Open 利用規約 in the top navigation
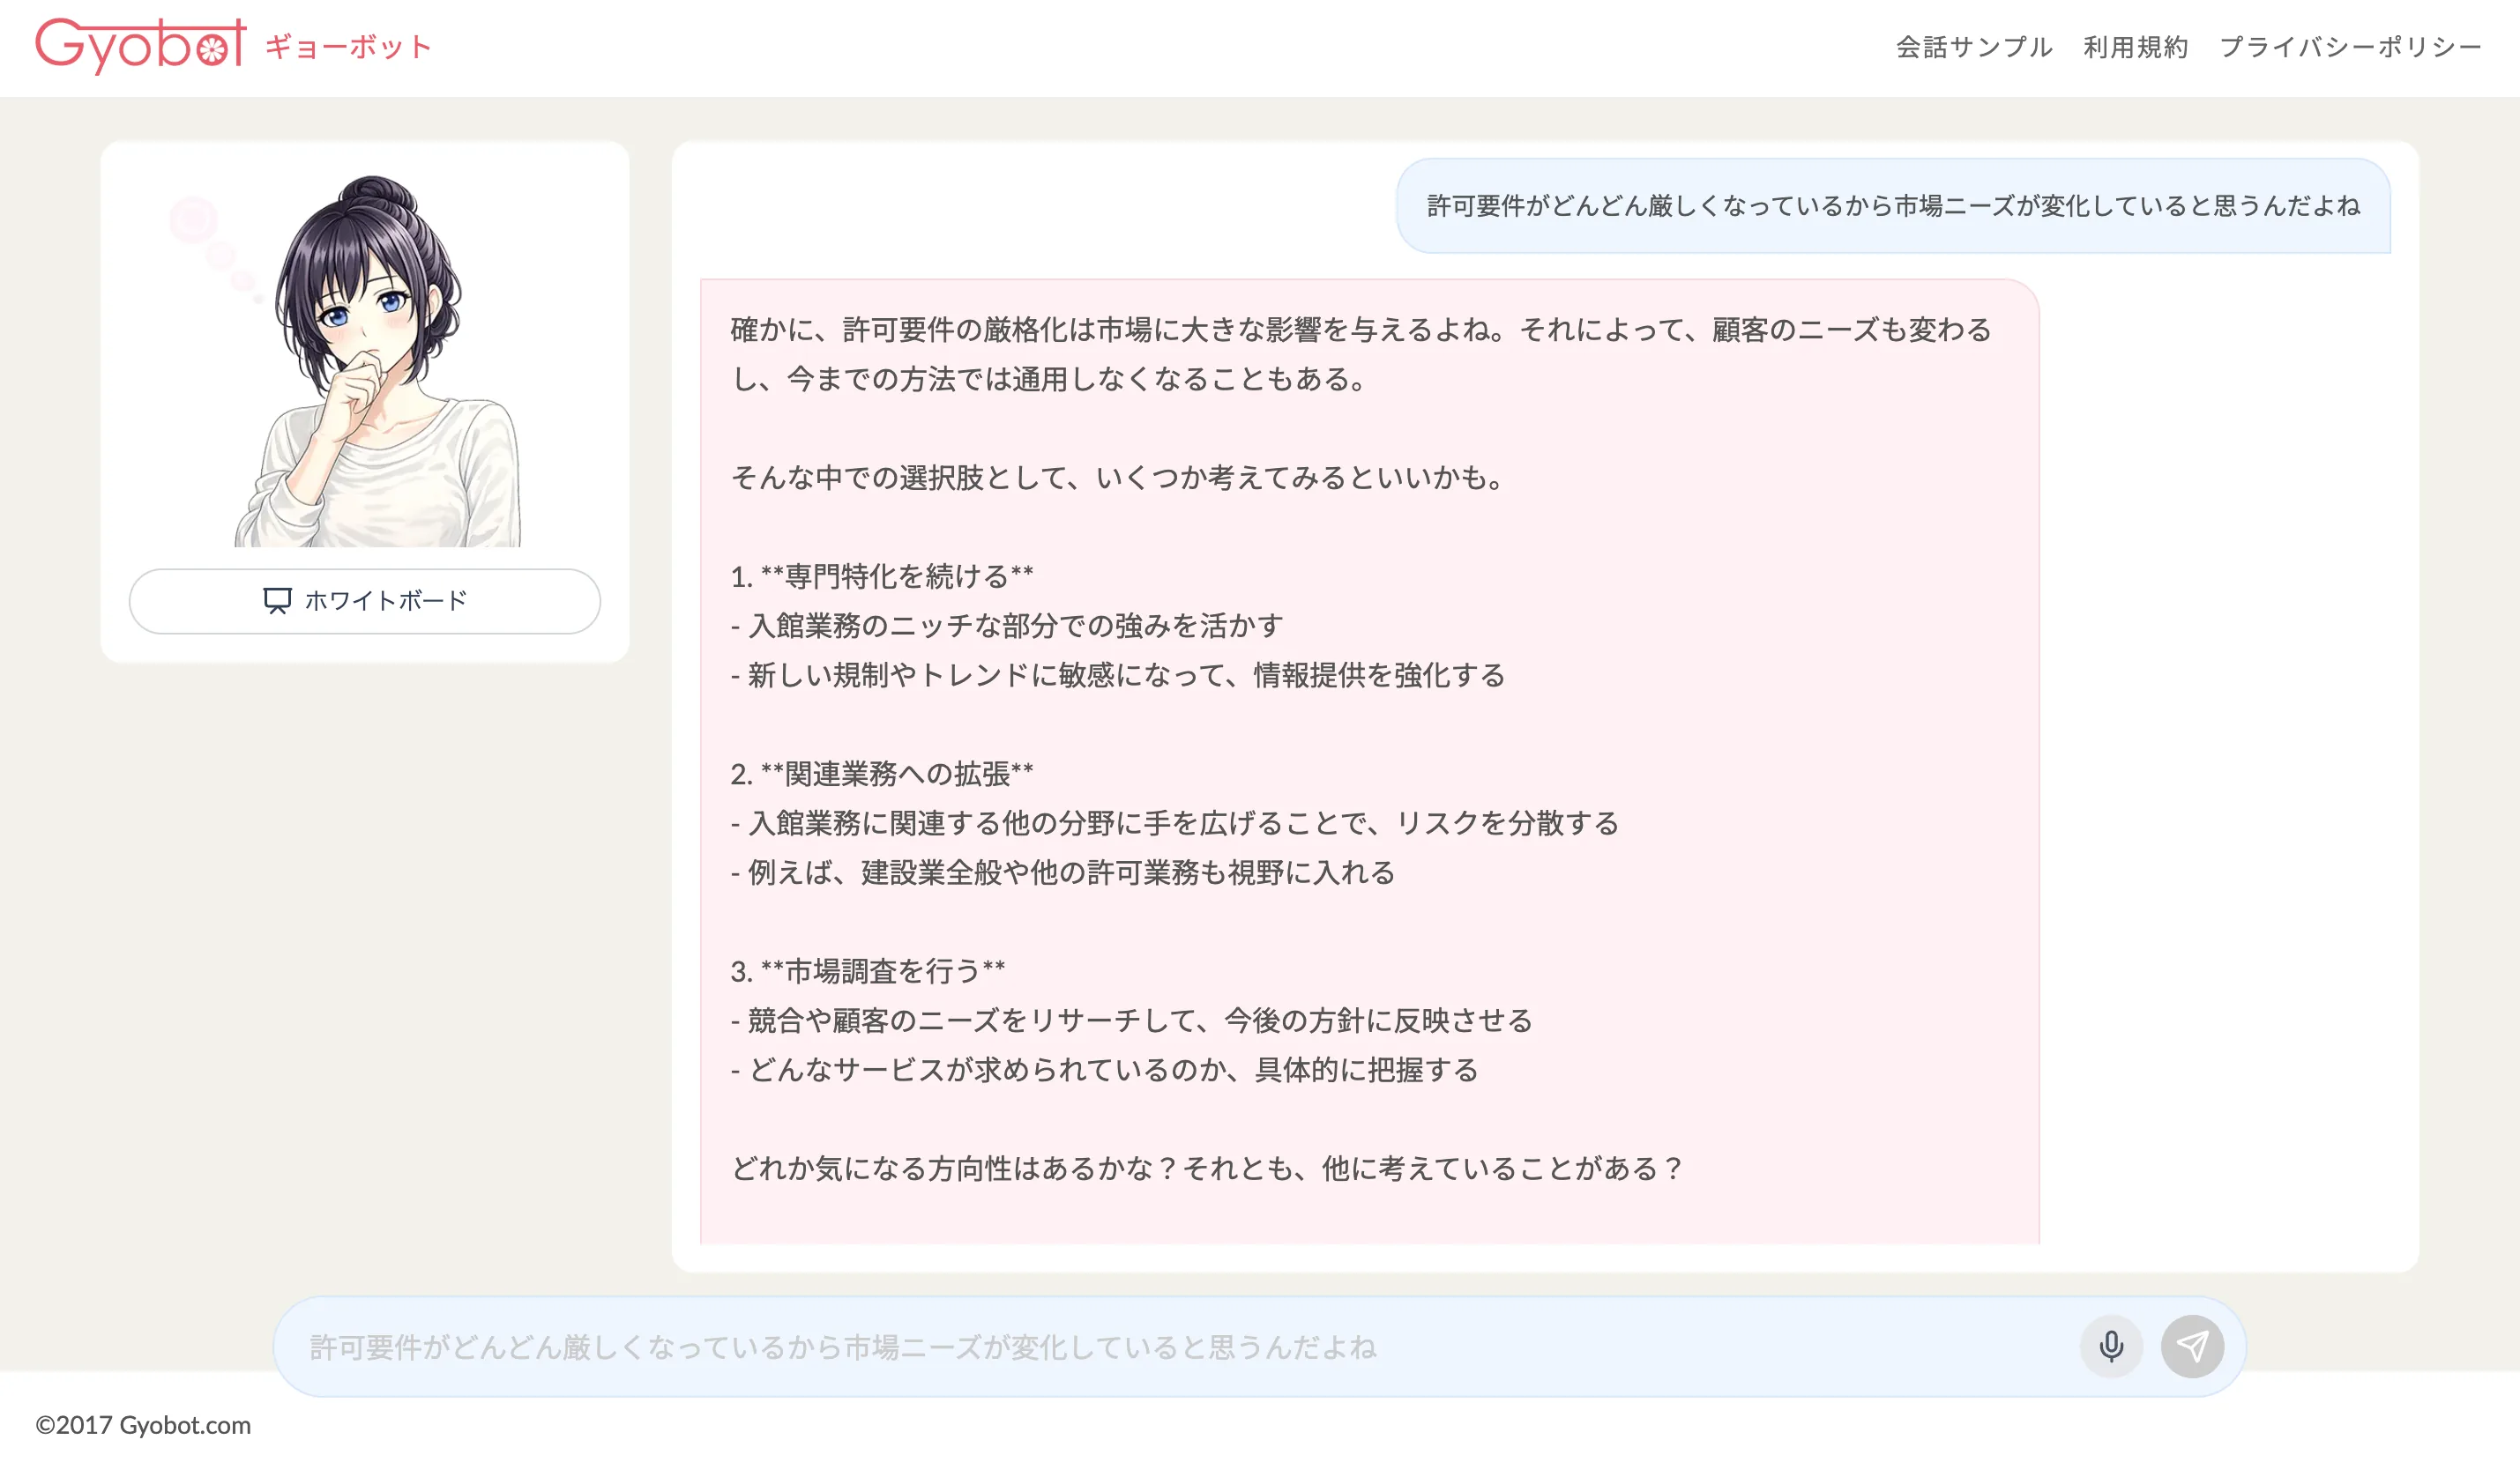Screen dimensions: 2520x1477 (2135, 47)
